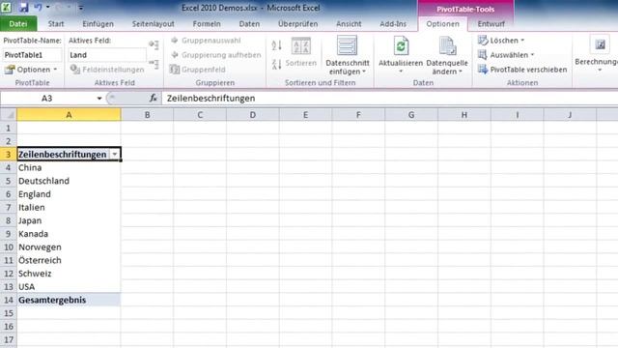
Task: Select the Österreich cell
Action: (69, 260)
